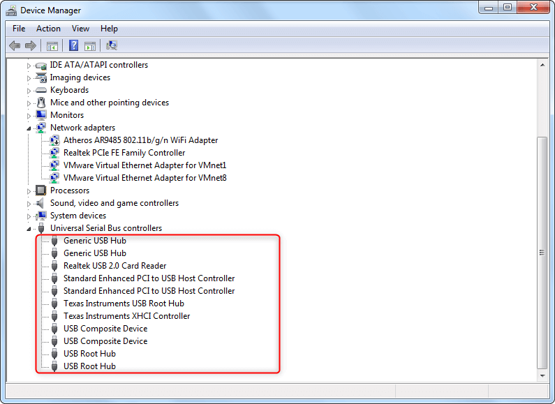
Task: Expand the Imaging devices node
Action: pyautogui.click(x=29, y=78)
